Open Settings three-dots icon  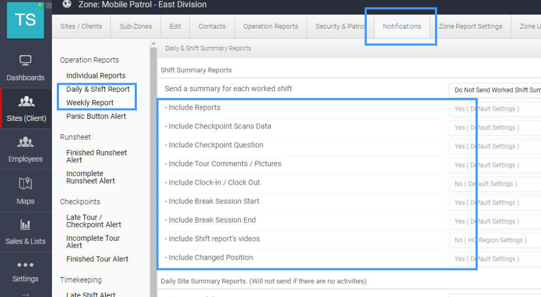click(x=25, y=265)
